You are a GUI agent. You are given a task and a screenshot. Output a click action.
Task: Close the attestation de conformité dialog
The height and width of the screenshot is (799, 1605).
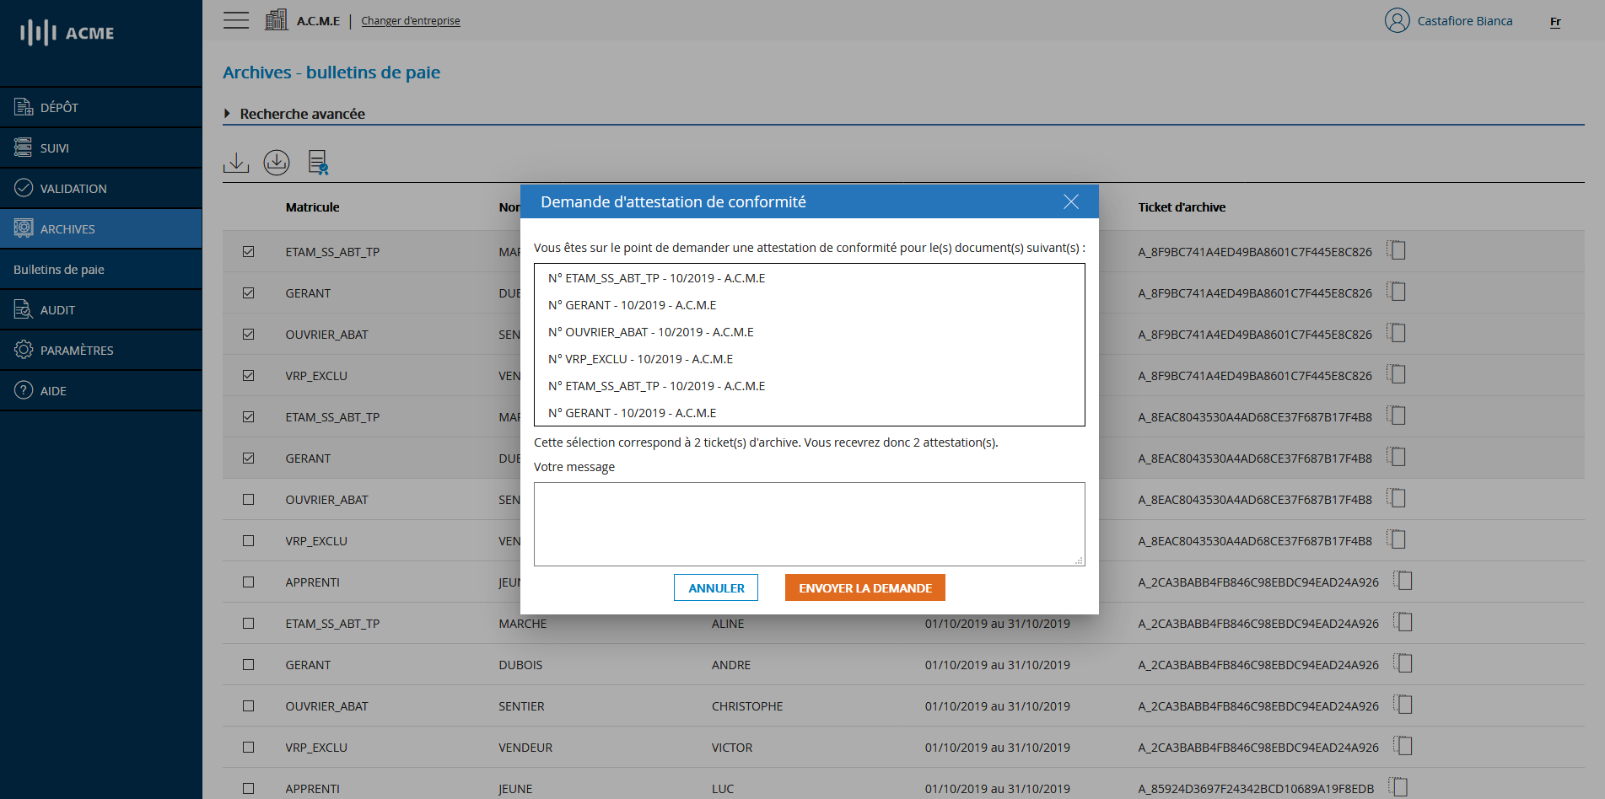tap(1071, 201)
